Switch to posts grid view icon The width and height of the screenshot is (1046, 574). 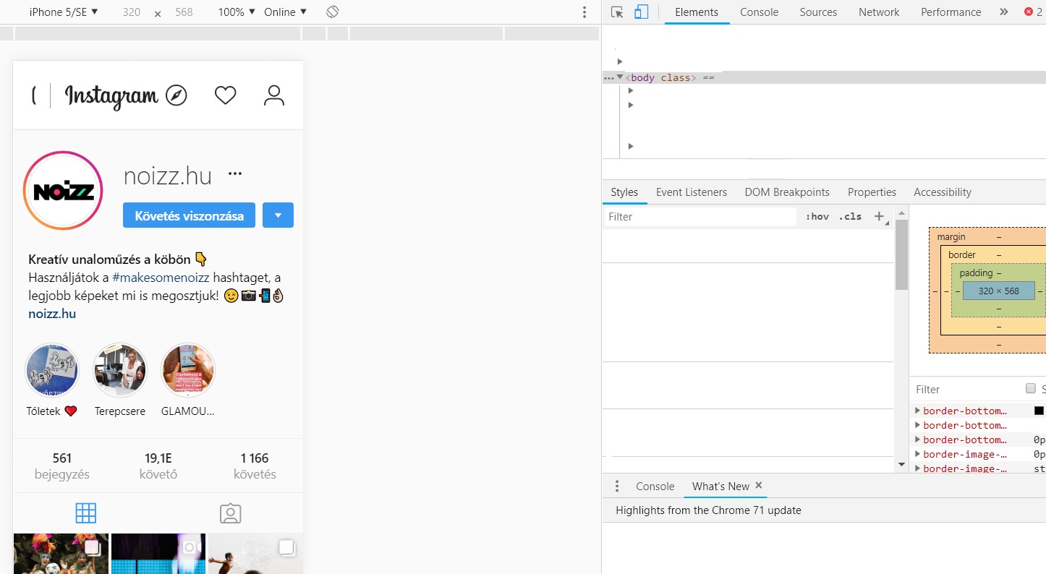pos(85,513)
